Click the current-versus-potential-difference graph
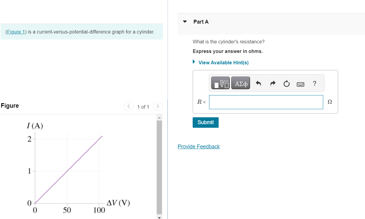The width and height of the screenshot is (365, 219). [69, 168]
